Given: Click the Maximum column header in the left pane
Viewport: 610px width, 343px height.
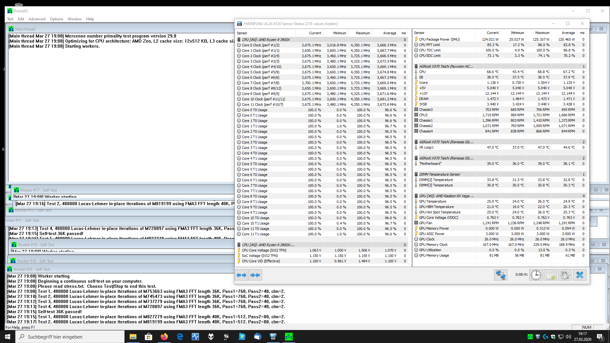Looking at the screenshot, I should (363, 33).
